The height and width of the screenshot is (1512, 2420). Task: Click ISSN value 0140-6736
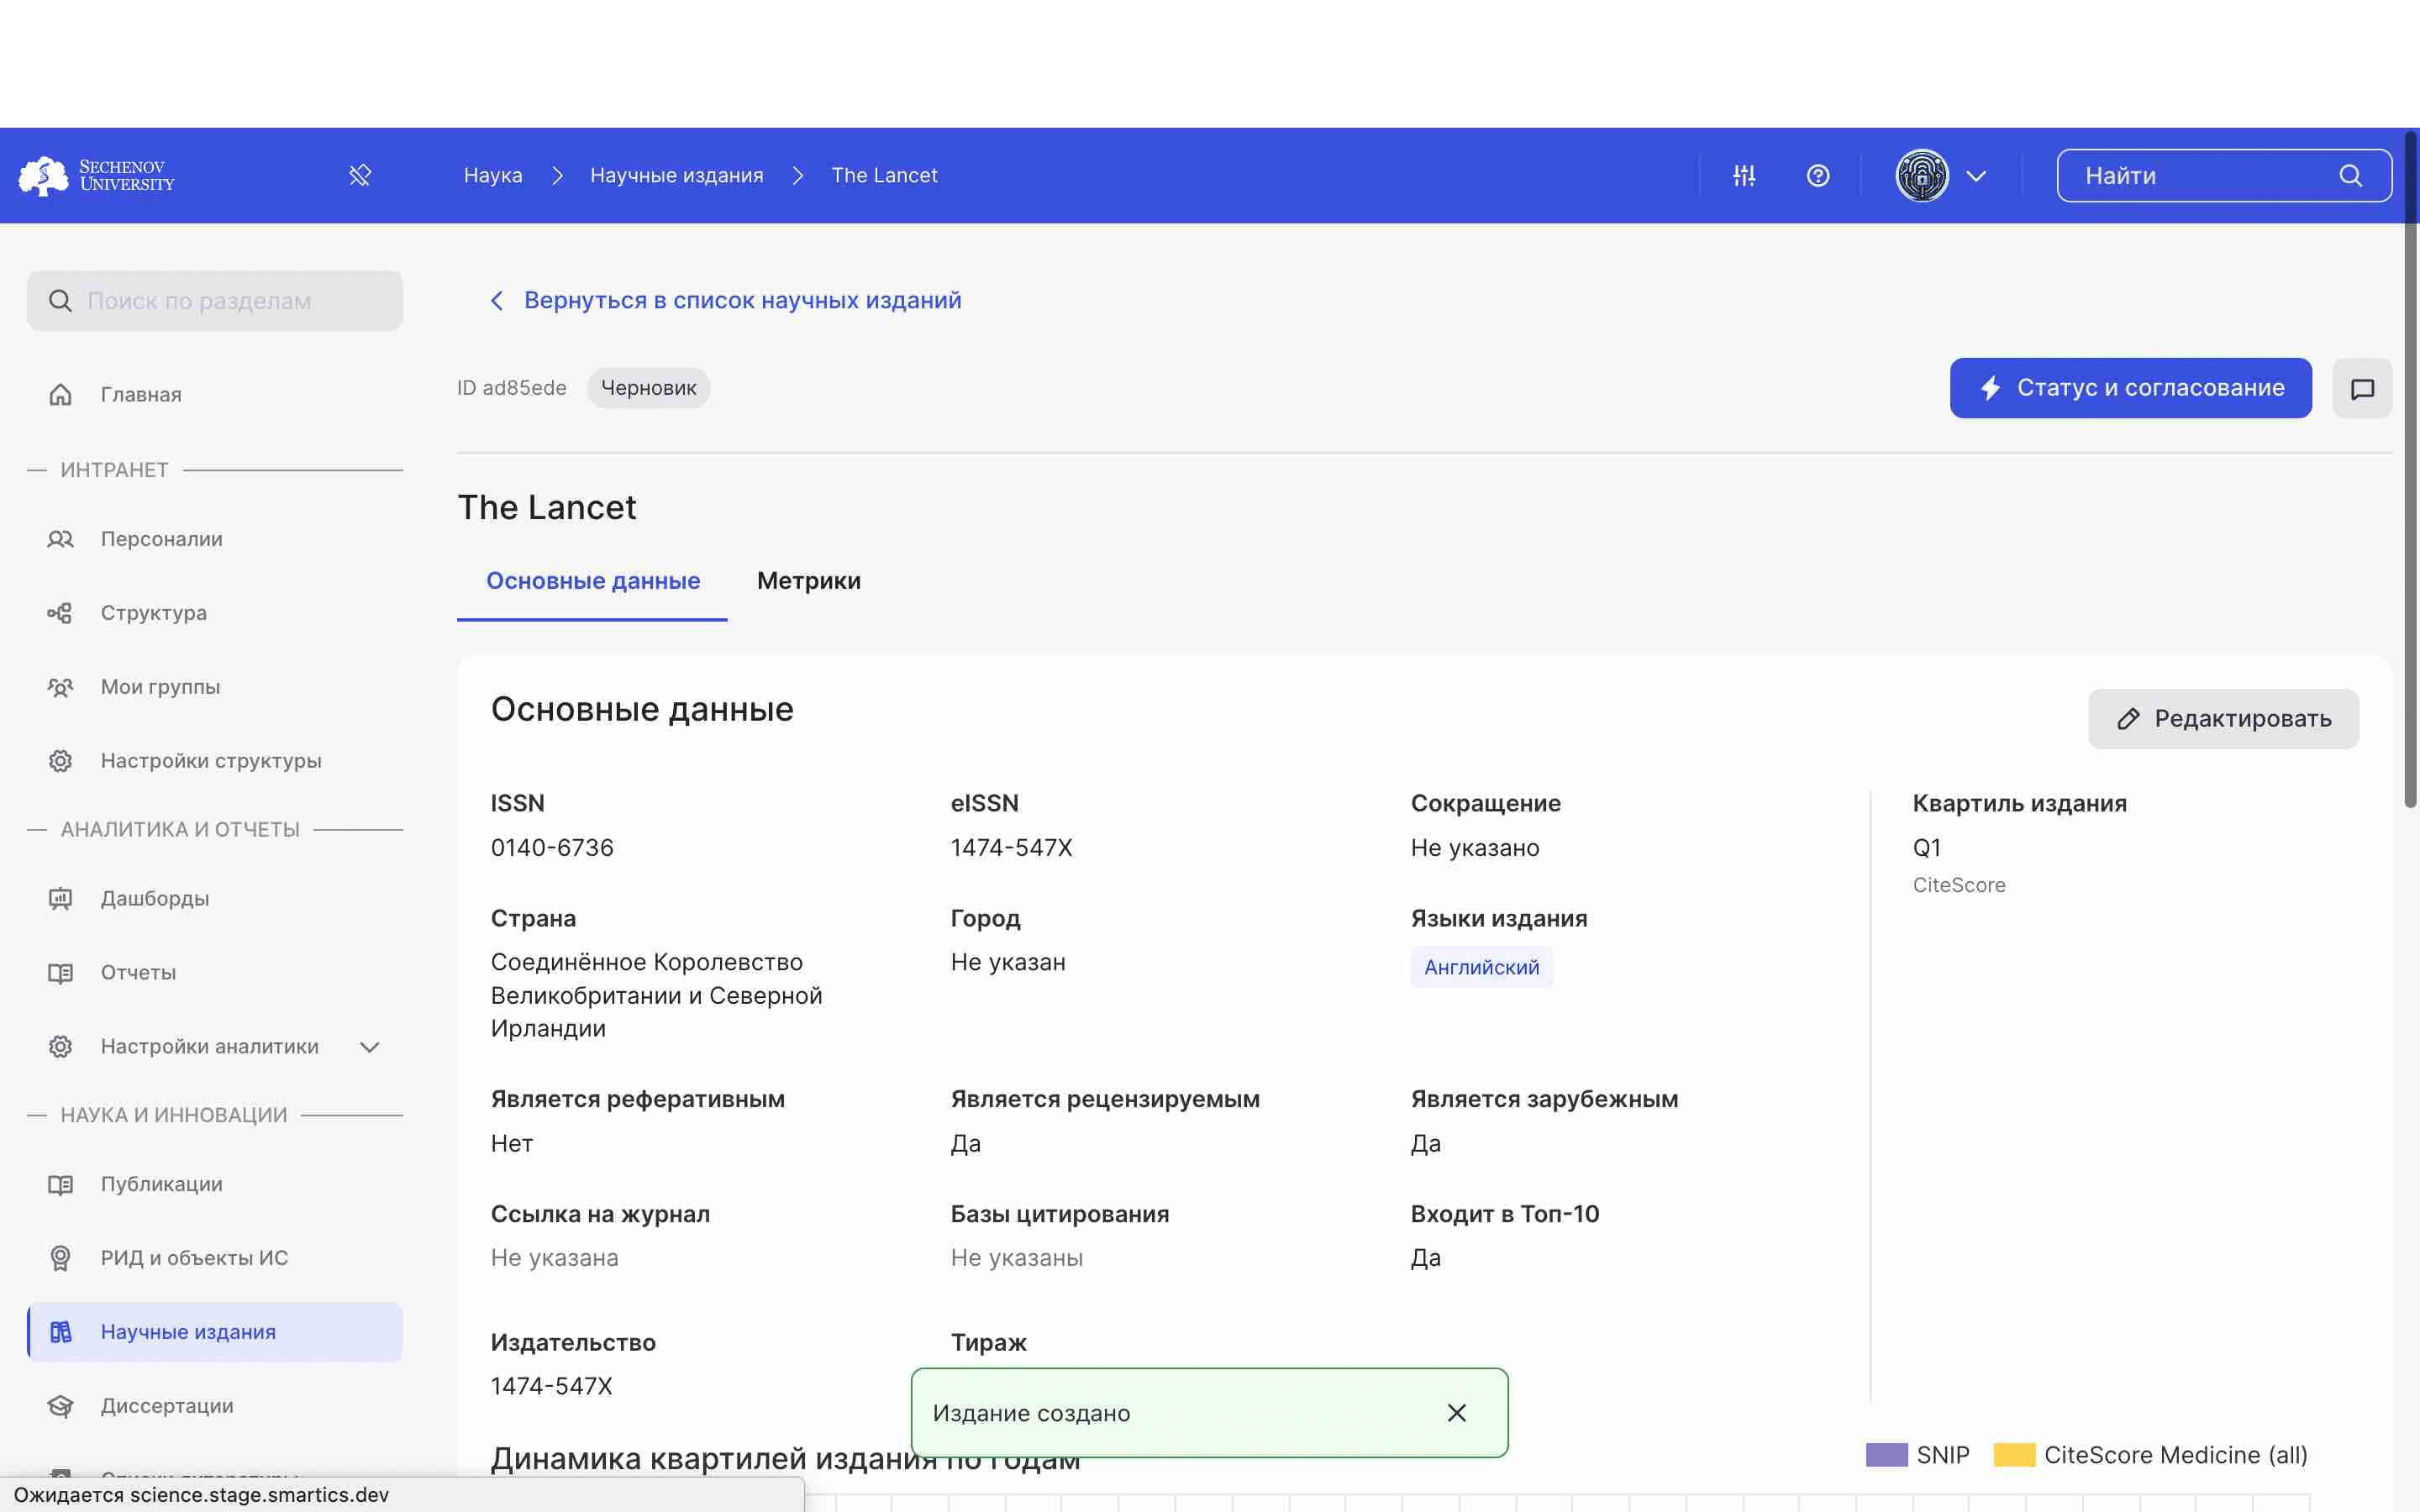coord(552,848)
